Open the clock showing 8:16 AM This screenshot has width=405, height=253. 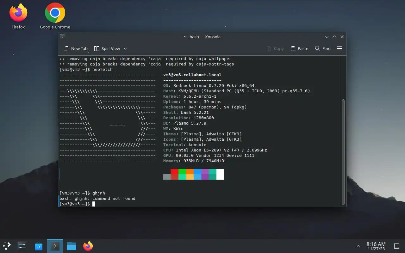376,246
